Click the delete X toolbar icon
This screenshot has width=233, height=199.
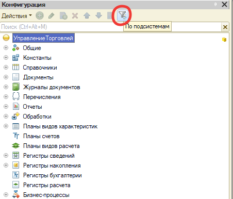(x=75, y=16)
